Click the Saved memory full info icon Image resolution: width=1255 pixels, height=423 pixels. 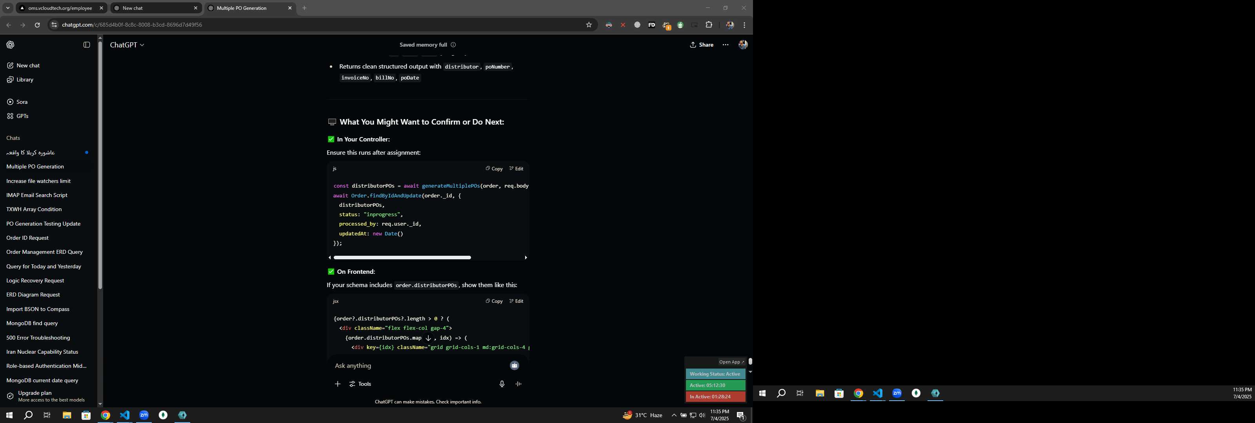453,45
